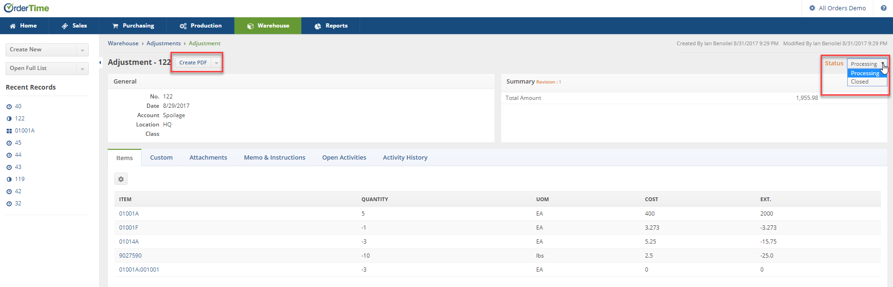This screenshot has height=287, width=893.
Task: Click the QUANTITY column header
Action: (375, 199)
